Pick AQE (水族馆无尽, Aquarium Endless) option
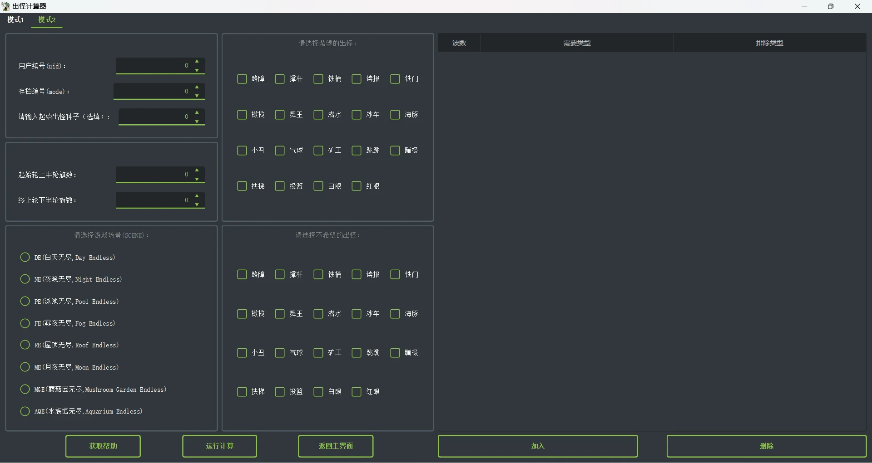This screenshot has width=872, height=463. click(25, 411)
